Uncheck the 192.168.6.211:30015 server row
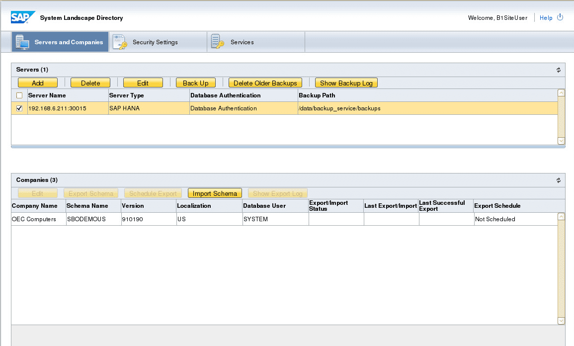This screenshot has height=346, width=574. [18, 107]
